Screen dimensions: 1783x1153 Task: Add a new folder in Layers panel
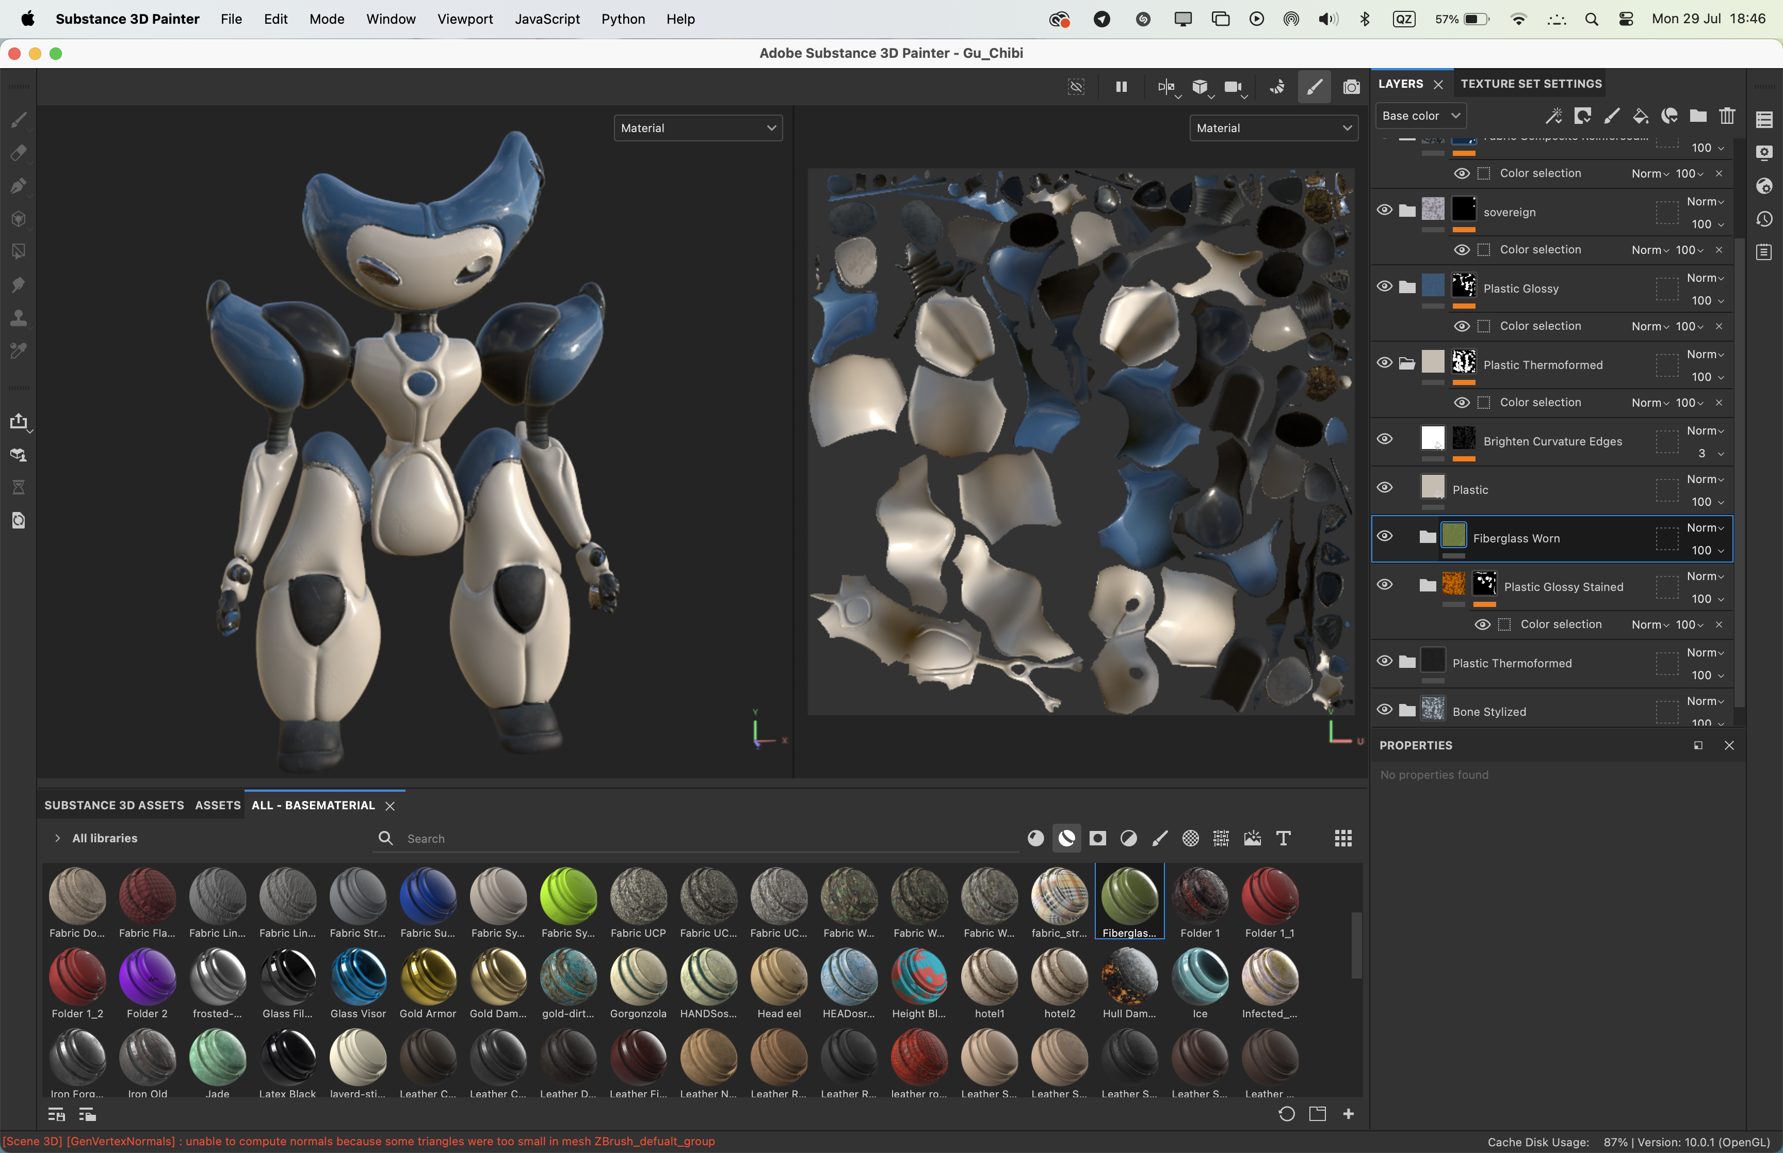1698,116
